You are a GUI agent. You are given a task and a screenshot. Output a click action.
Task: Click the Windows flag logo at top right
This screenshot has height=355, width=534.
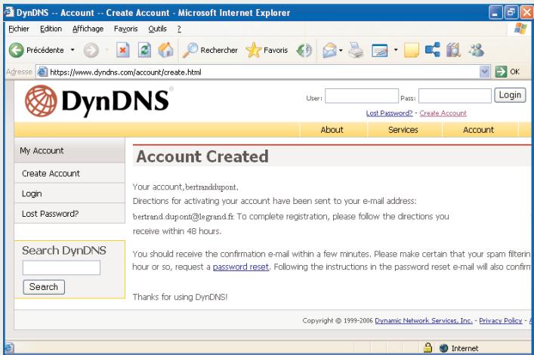(520, 29)
